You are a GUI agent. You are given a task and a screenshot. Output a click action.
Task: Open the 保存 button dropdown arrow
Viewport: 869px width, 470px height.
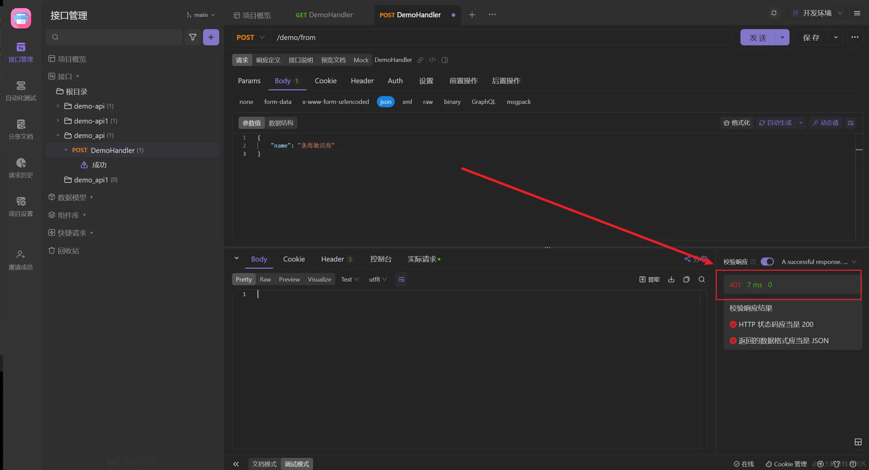(x=836, y=37)
